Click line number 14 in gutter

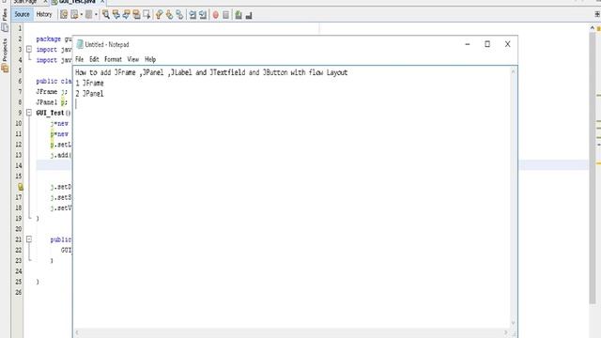19,165
